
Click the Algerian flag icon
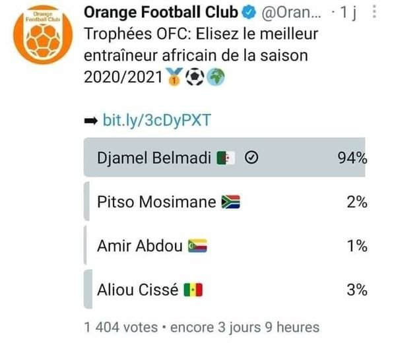pyautogui.click(x=226, y=158)
